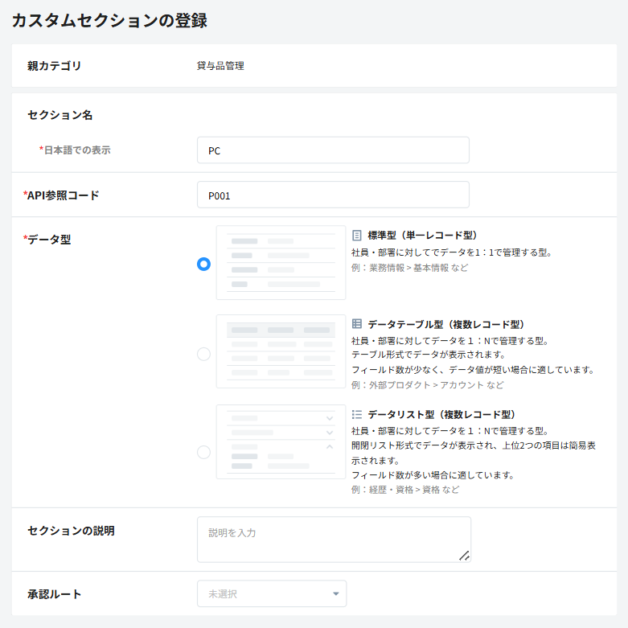Viewport: 628px width, 628px height.
Task: Click the data list type list icon
Action: point(356,414)
